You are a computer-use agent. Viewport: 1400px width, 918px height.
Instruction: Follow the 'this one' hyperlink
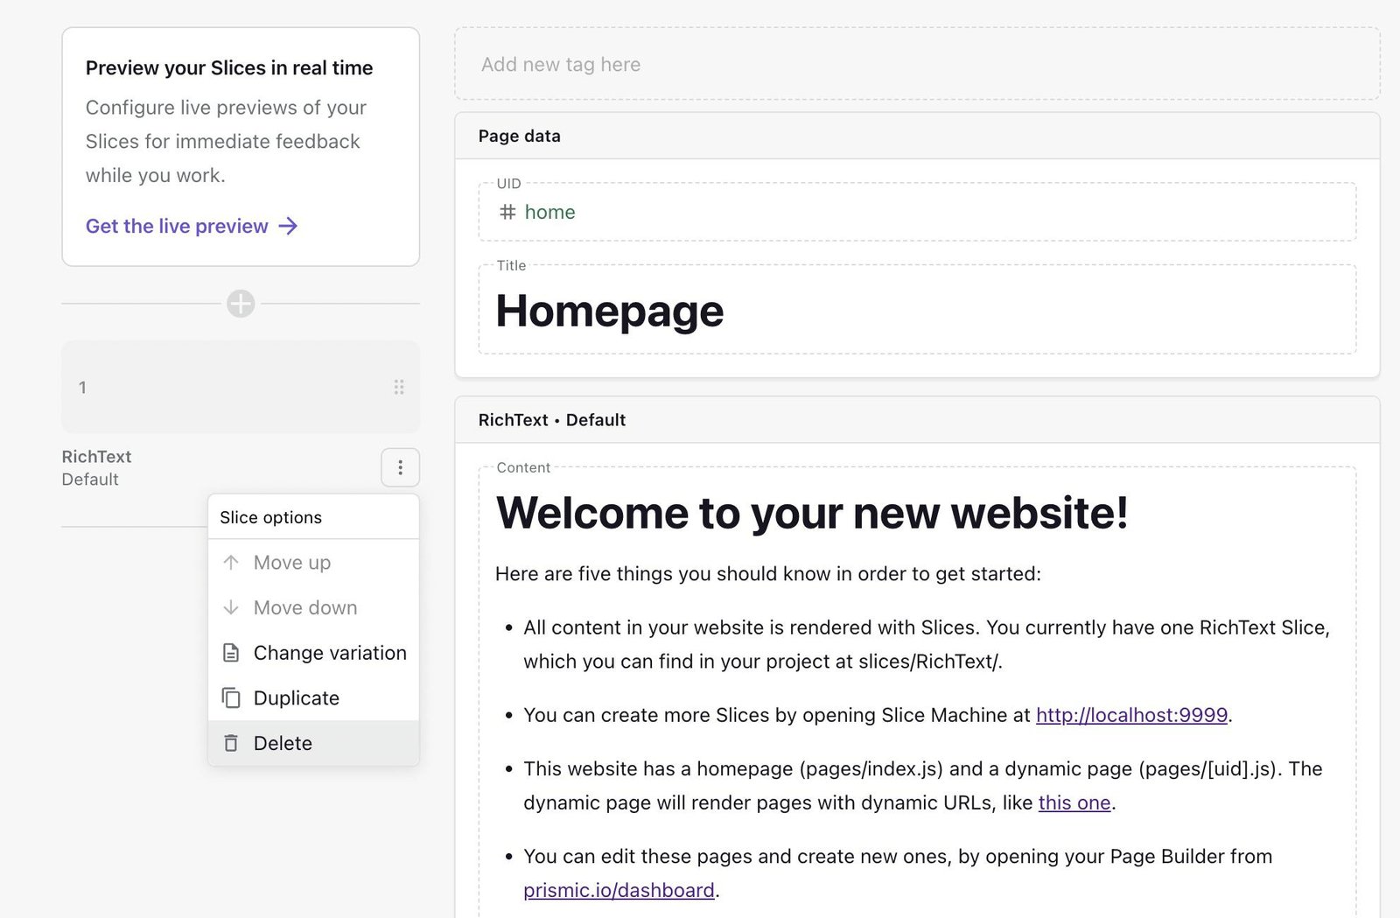coord(1074,802)
